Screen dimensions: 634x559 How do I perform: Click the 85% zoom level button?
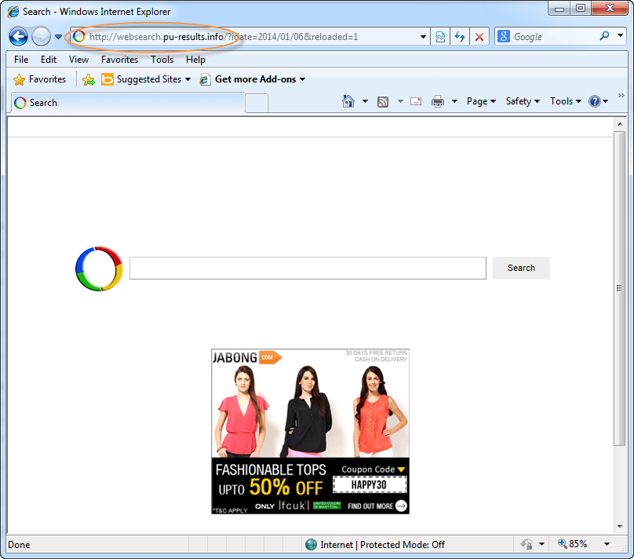[573, 544]
